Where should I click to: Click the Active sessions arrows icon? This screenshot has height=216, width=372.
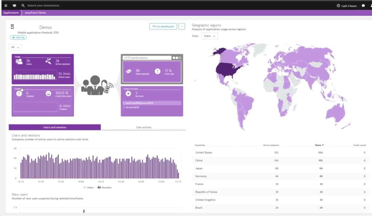click(x=48, y=61)
